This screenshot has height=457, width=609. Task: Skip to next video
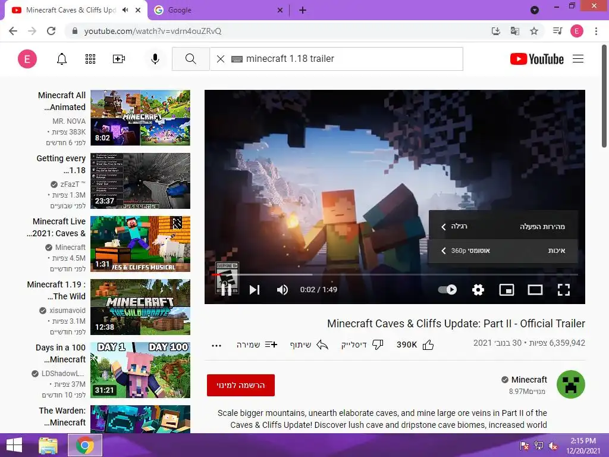coord(255,290)
